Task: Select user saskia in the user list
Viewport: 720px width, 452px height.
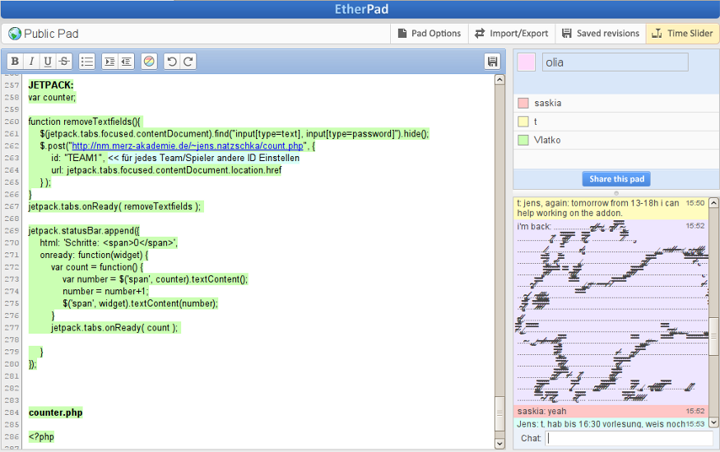Action: 616,104
